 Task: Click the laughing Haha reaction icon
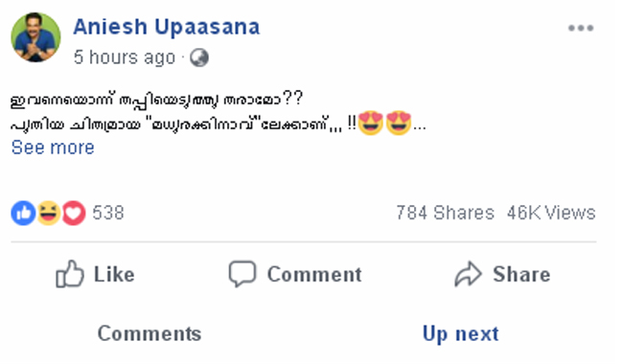tap(49, 214)
